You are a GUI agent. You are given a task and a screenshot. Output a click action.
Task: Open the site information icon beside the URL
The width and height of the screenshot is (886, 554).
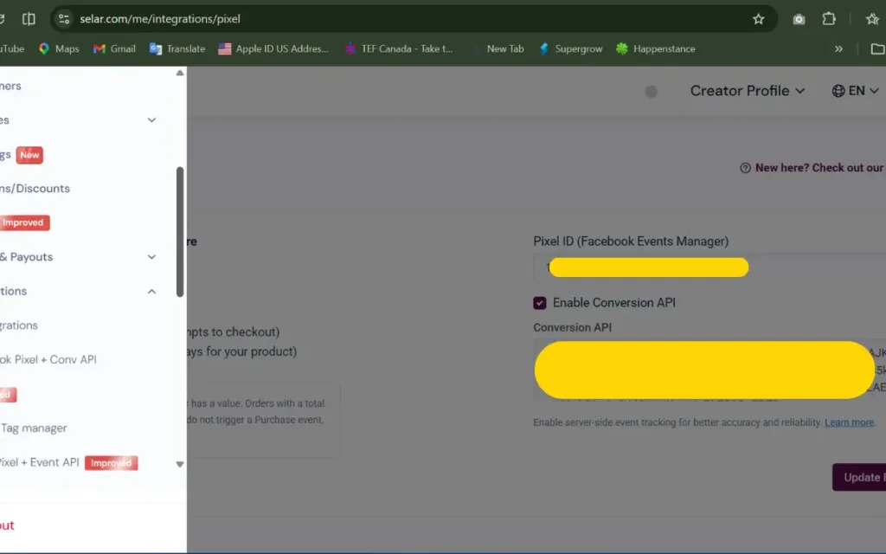pyautogui.click(x=64, y=19)
